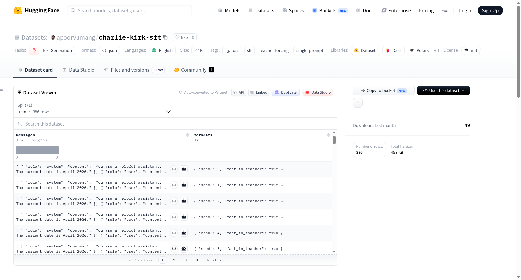Click the dataset table vertical scrollbar thumb
This screenshot has height=280, width=521.
click(x=334, y=140)
